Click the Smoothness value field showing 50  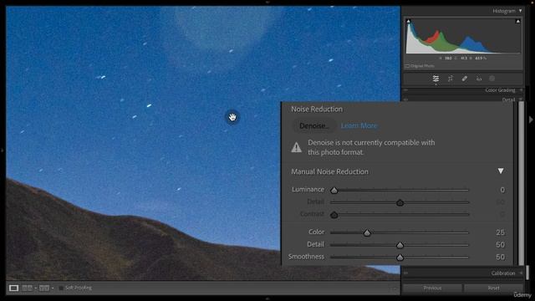(x=500, y=258)
